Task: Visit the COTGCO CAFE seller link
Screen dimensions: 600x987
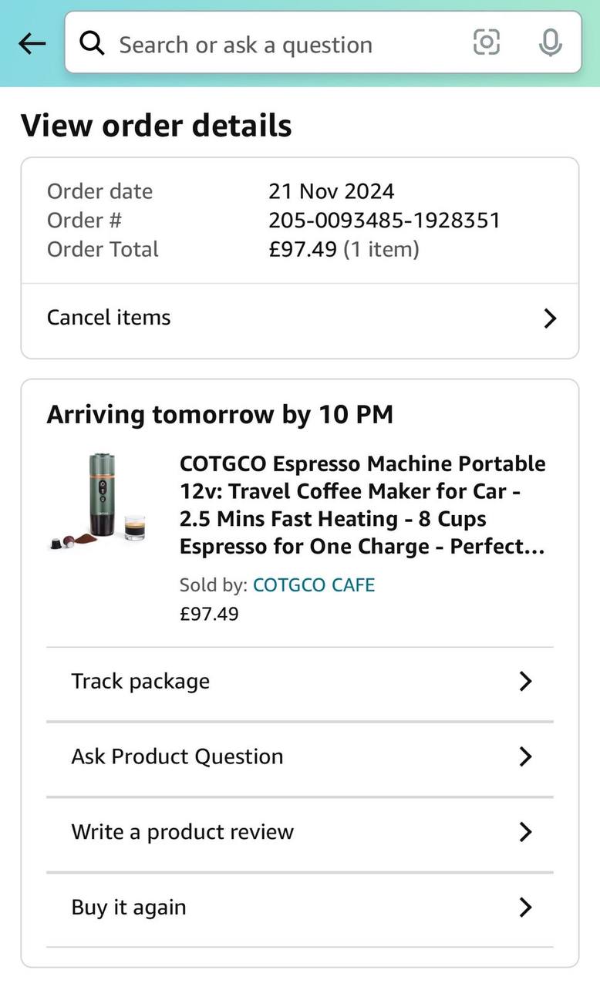Action: (314, 584)
